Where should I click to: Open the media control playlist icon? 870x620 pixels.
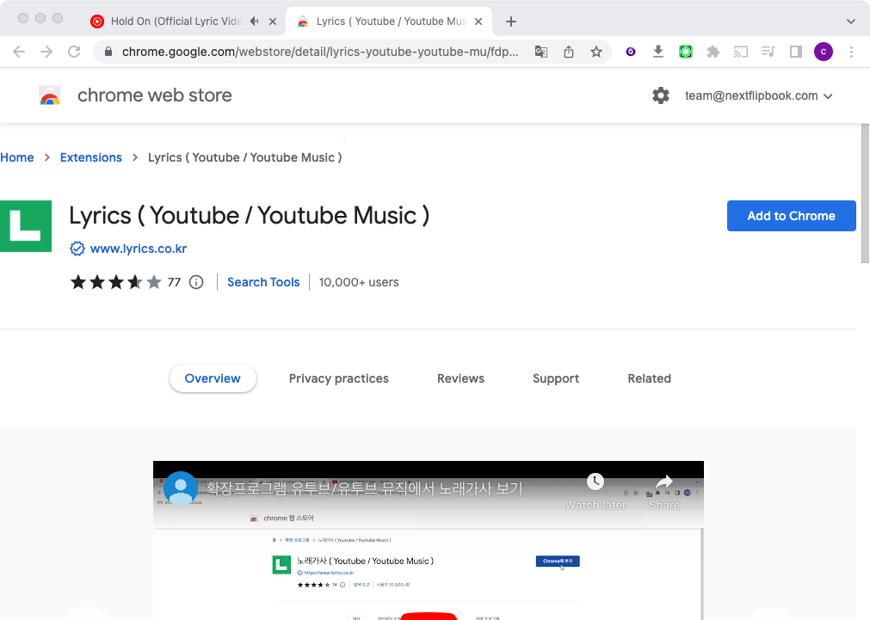pyautogui.click(x=768, y=52)
